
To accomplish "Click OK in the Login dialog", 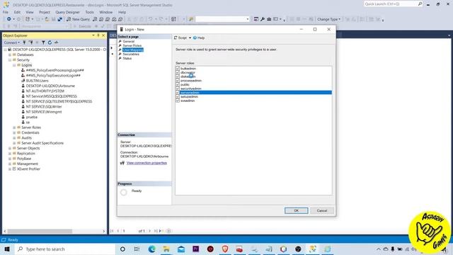I will click(296, 210).
